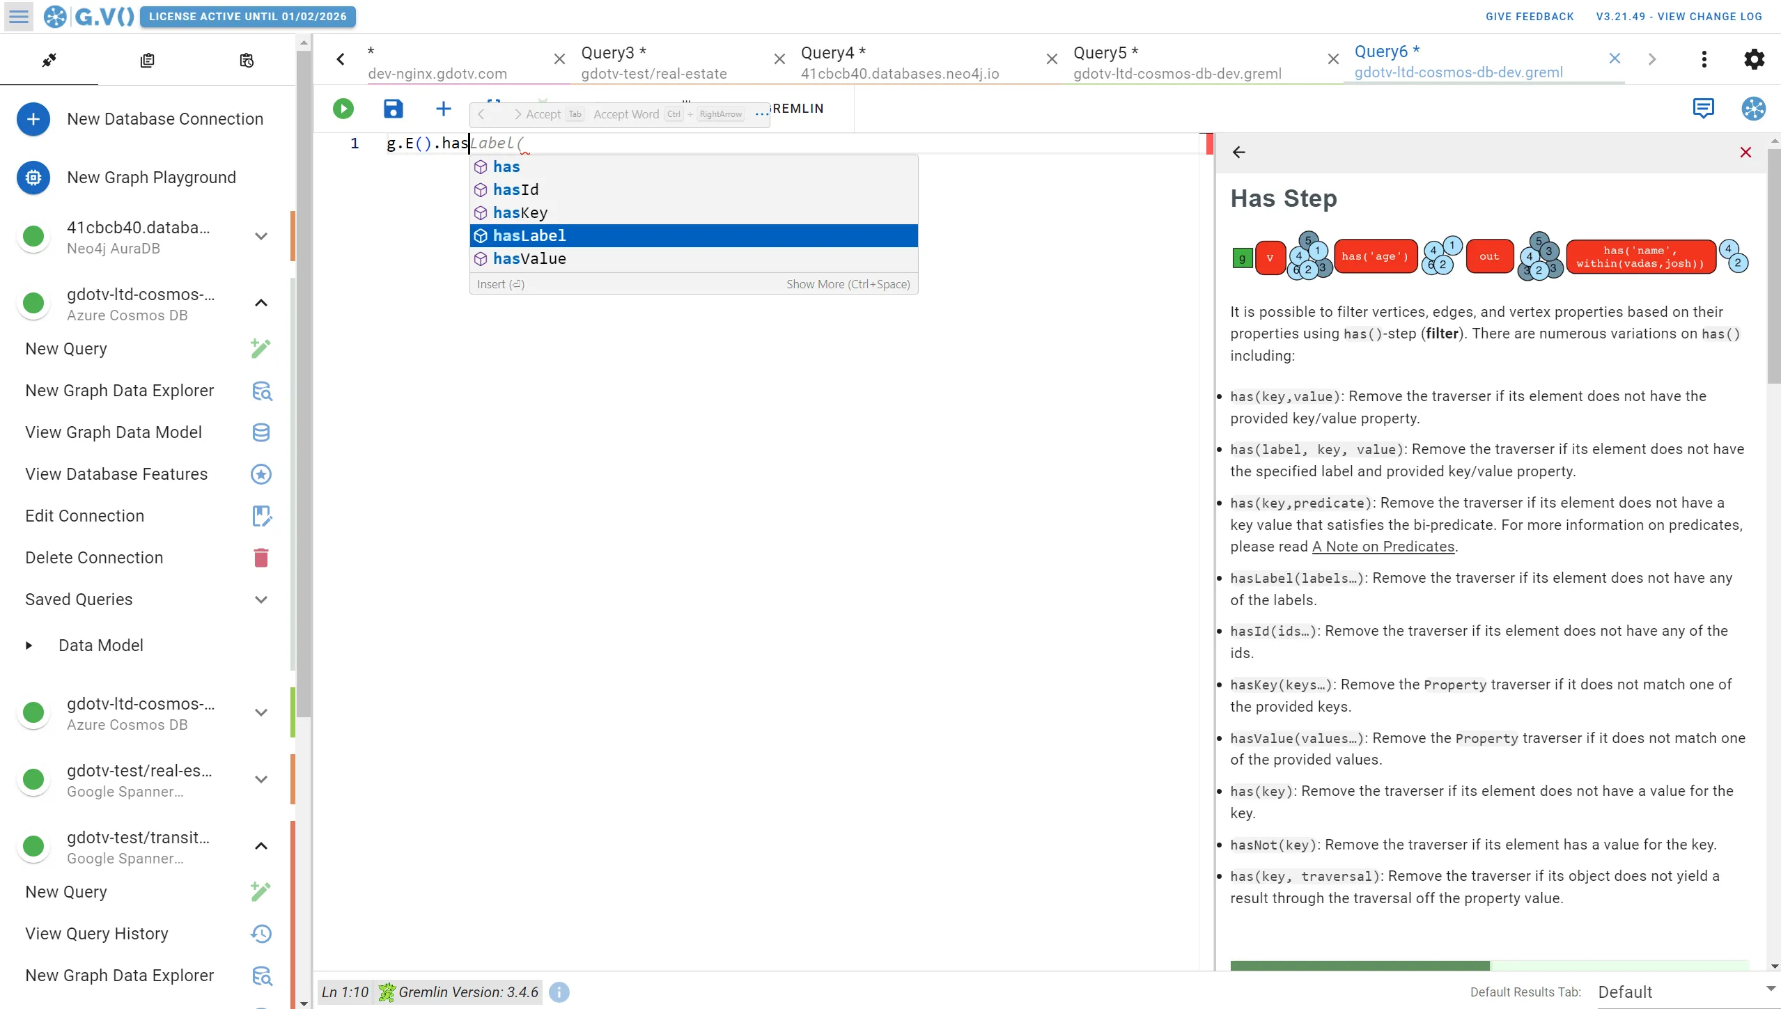Click the license active until badge
Screen dimensions: 1781x1009
(x=247, y=17)
